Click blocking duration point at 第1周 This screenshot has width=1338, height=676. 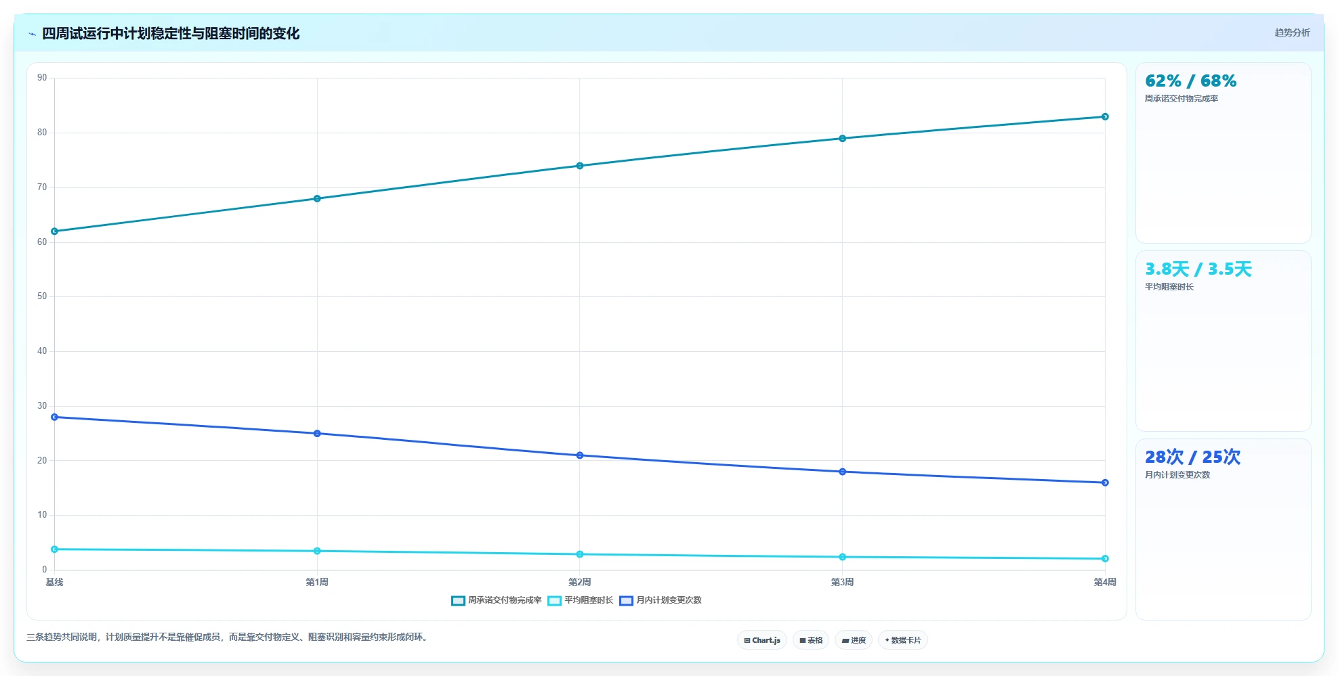click(317, 551)
